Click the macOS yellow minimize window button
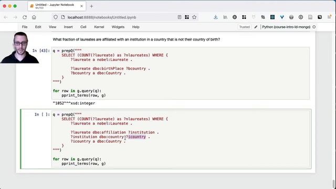The width and height of the screenshot is (336, 189). 9,6
